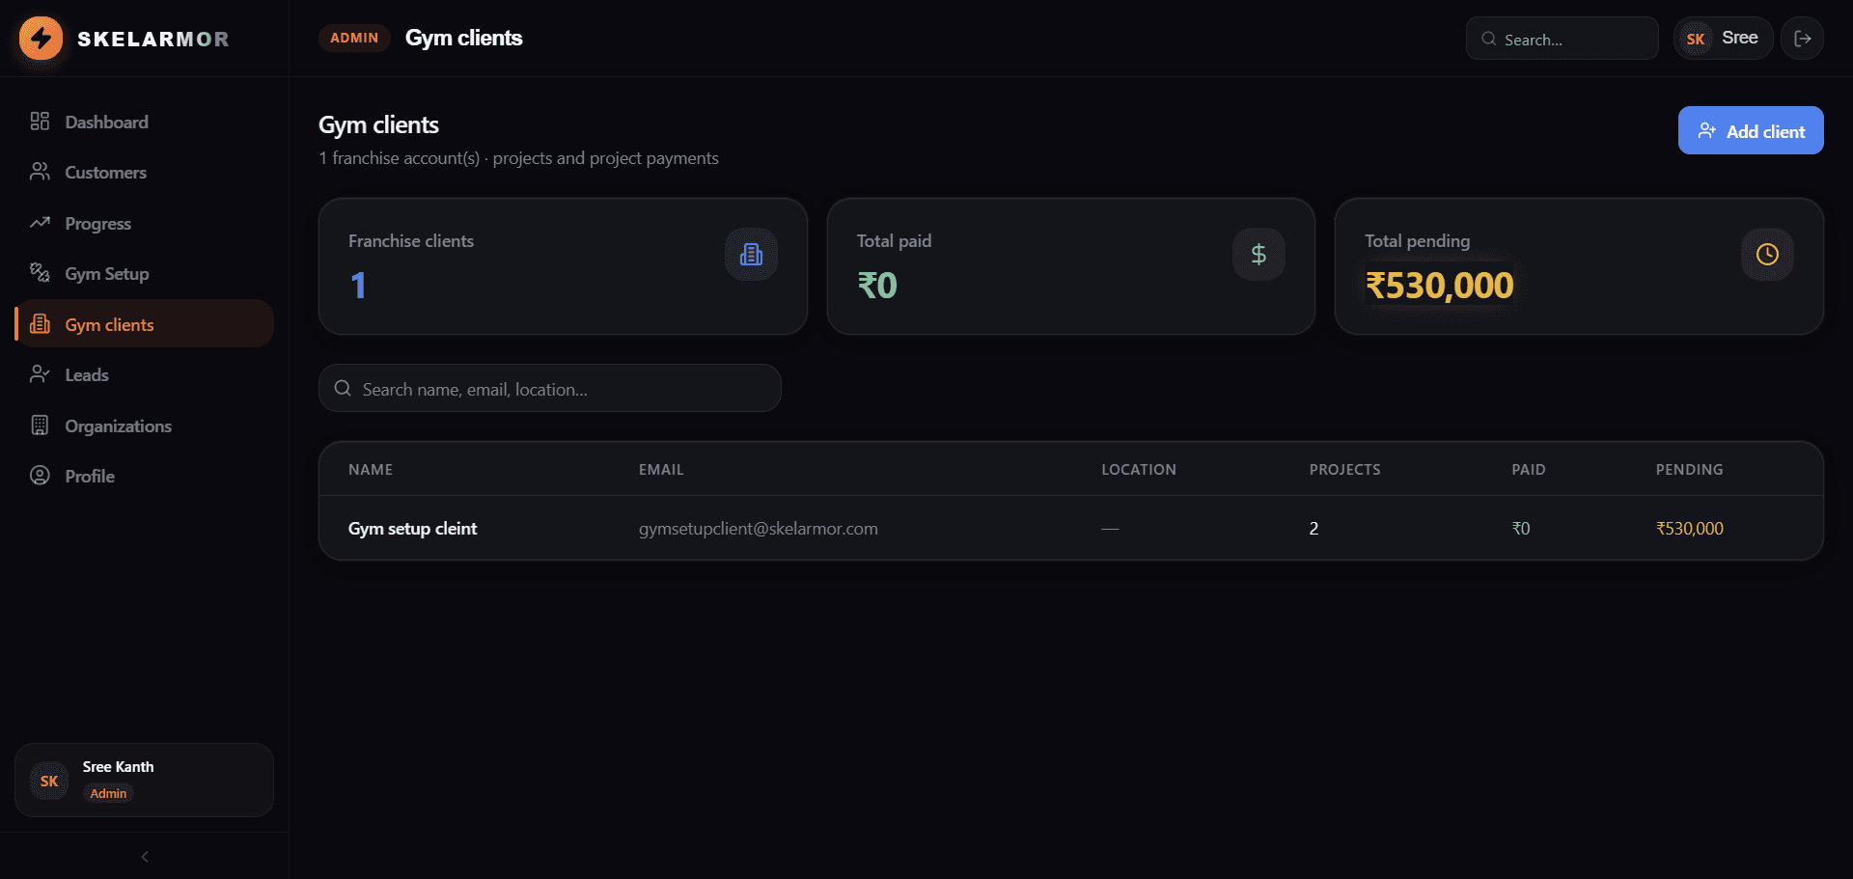Navigate to Gym Setup
1853x879 pixels.
(x=145, y=273)
